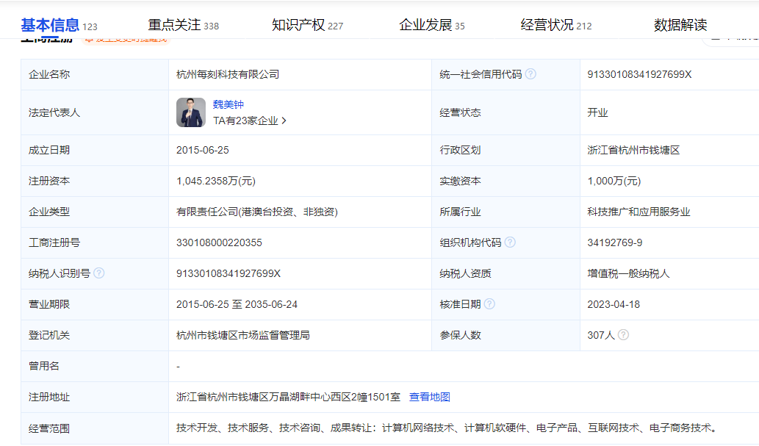Click the 曾用名 row label
Image resolution: width=759 pixels, height=446 pixels.
tap(44, 366)
